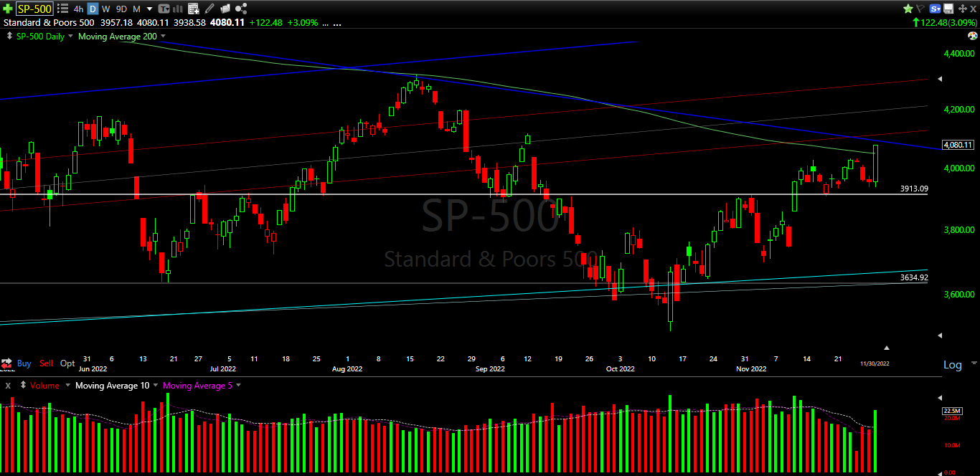This screenshot has height=476, width=980.
Task: Click the small triangle marker above 11/30/2022
Action: click(x=887, y=347)
